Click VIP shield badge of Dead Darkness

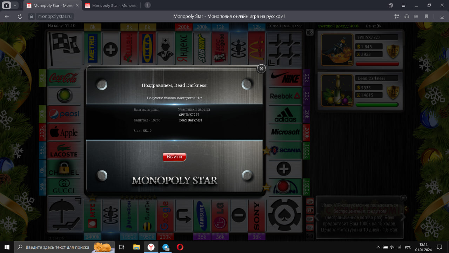393,92
